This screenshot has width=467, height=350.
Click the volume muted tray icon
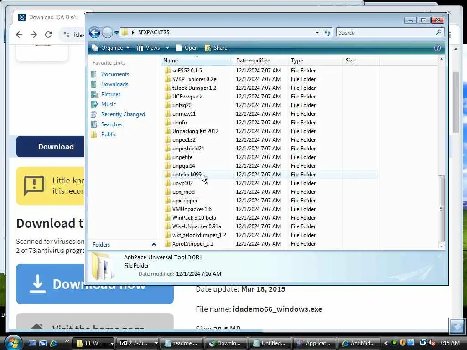point(432,343)
